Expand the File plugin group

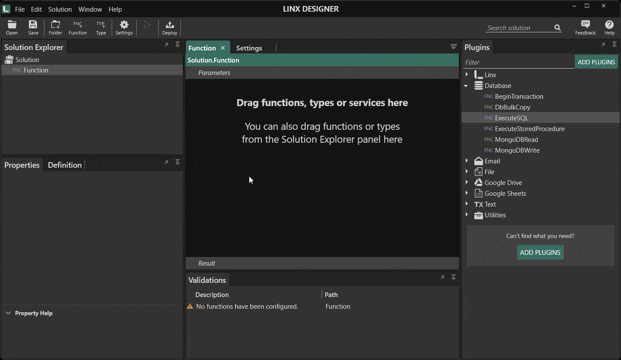[x=467, y=172]
